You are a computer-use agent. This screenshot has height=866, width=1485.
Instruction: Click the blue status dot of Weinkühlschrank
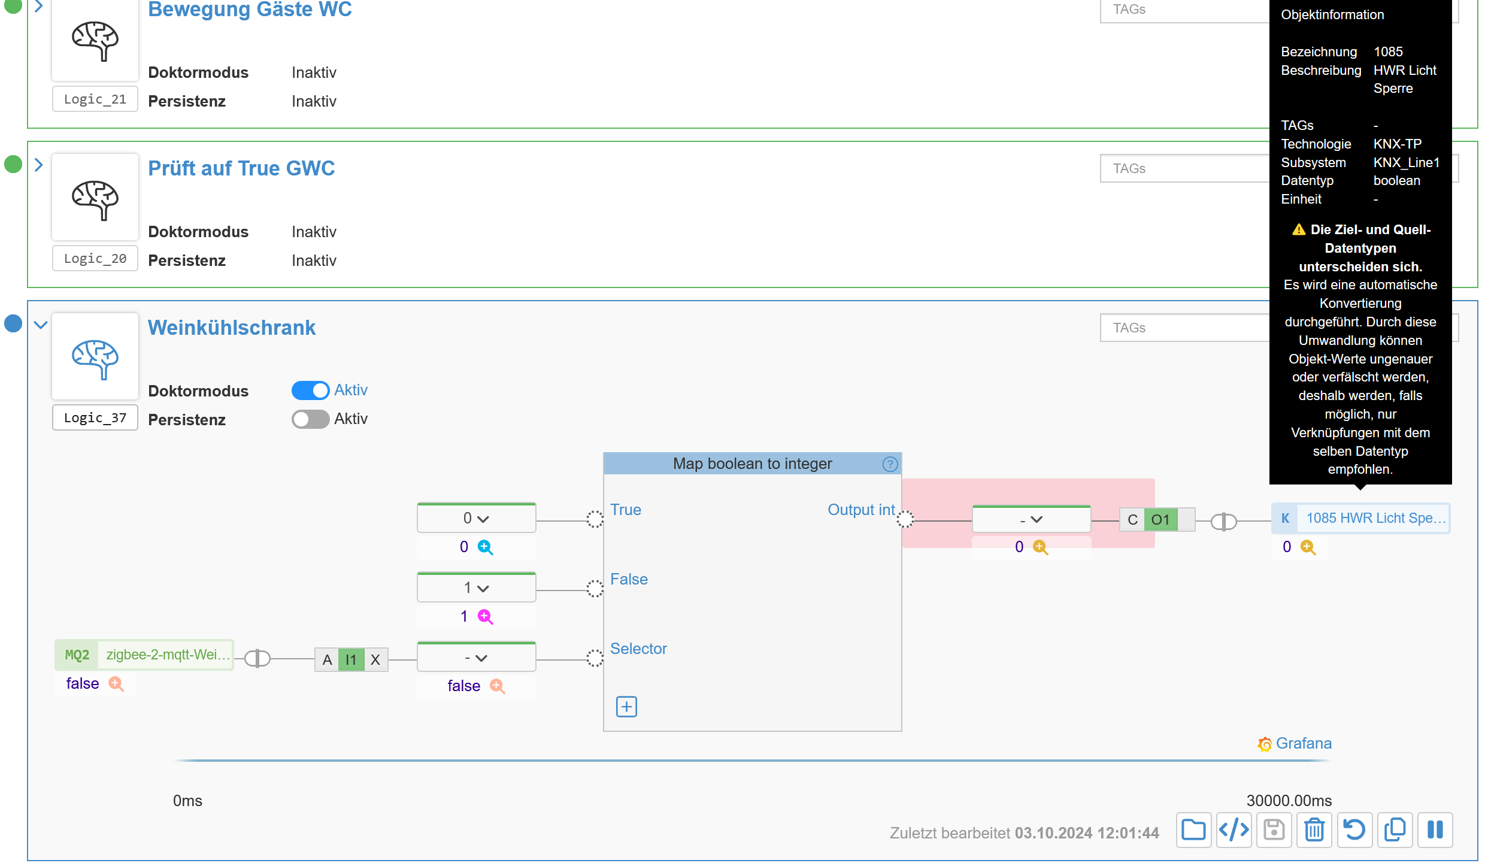click(13, 323)
